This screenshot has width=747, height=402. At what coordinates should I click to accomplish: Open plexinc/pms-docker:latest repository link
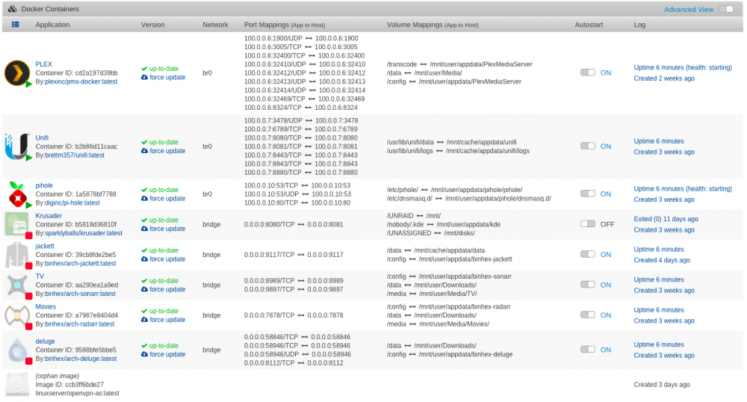(x=81, y=81)
